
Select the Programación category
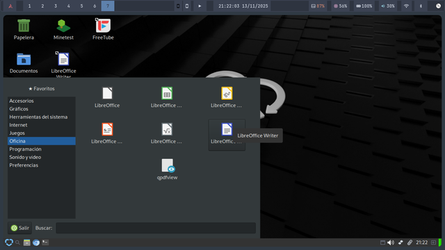(42, 149)
